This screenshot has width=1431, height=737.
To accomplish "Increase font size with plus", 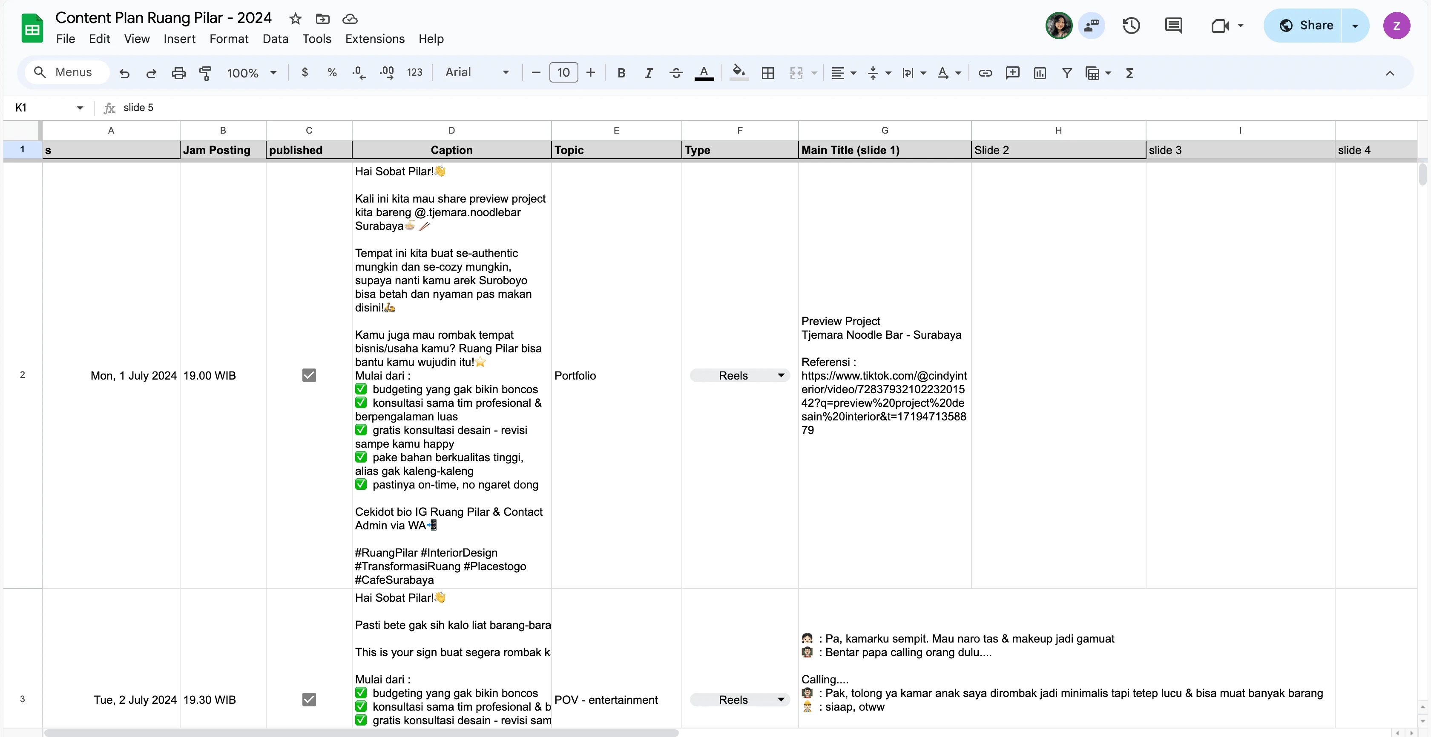I will tap(591, 73).
